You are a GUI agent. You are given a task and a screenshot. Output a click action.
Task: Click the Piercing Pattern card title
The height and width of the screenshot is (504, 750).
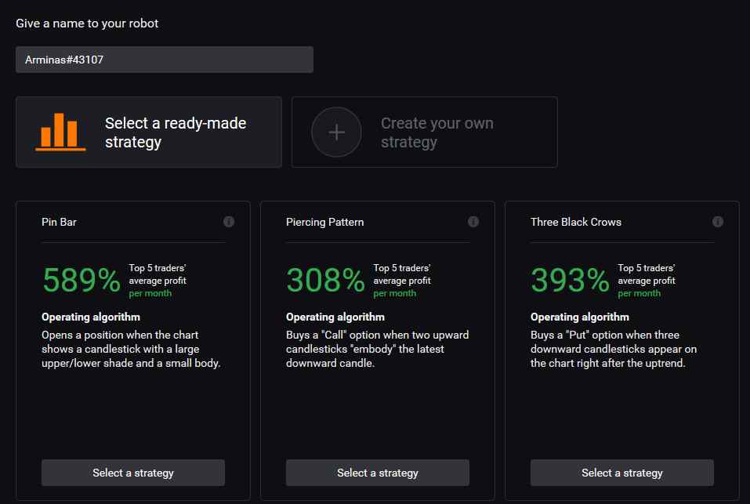point(324,222)
